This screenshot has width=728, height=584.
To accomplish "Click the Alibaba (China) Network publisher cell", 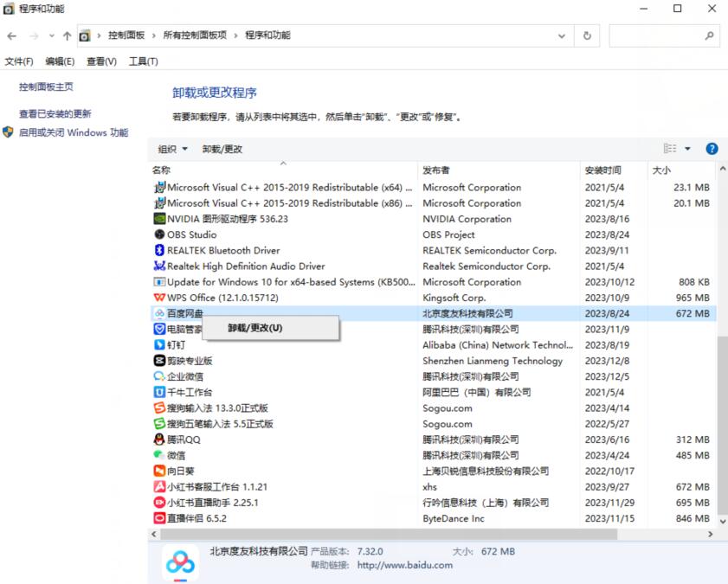I will [498, 345].
